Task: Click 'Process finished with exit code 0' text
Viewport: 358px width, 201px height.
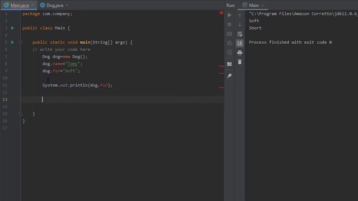Action: coord(290,42)
